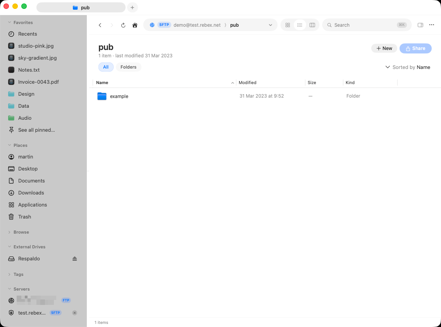
Task: Open the path bar dropdown chevron
Action: 270,25
